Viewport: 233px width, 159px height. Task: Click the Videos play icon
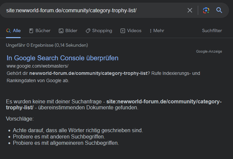(123, 31)
